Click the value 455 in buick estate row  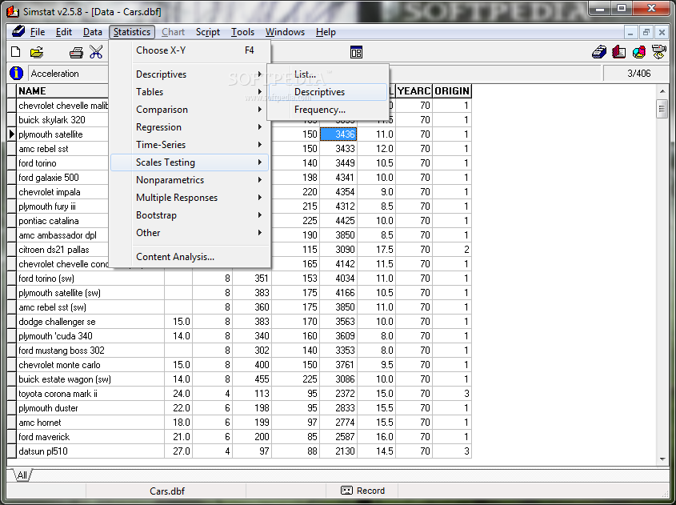(x=252, y=379)
